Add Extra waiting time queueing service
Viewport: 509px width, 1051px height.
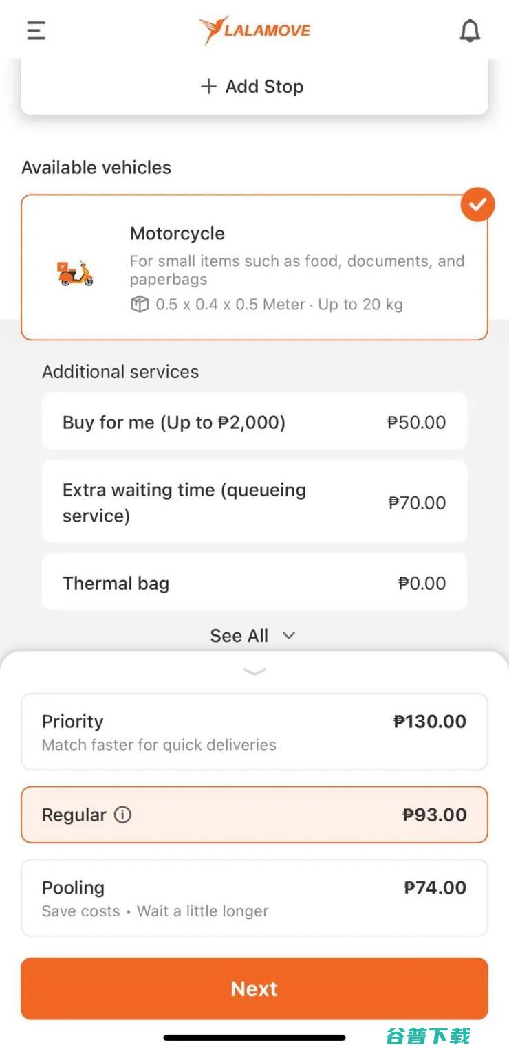pyautogui.click(x=254, y=502)
